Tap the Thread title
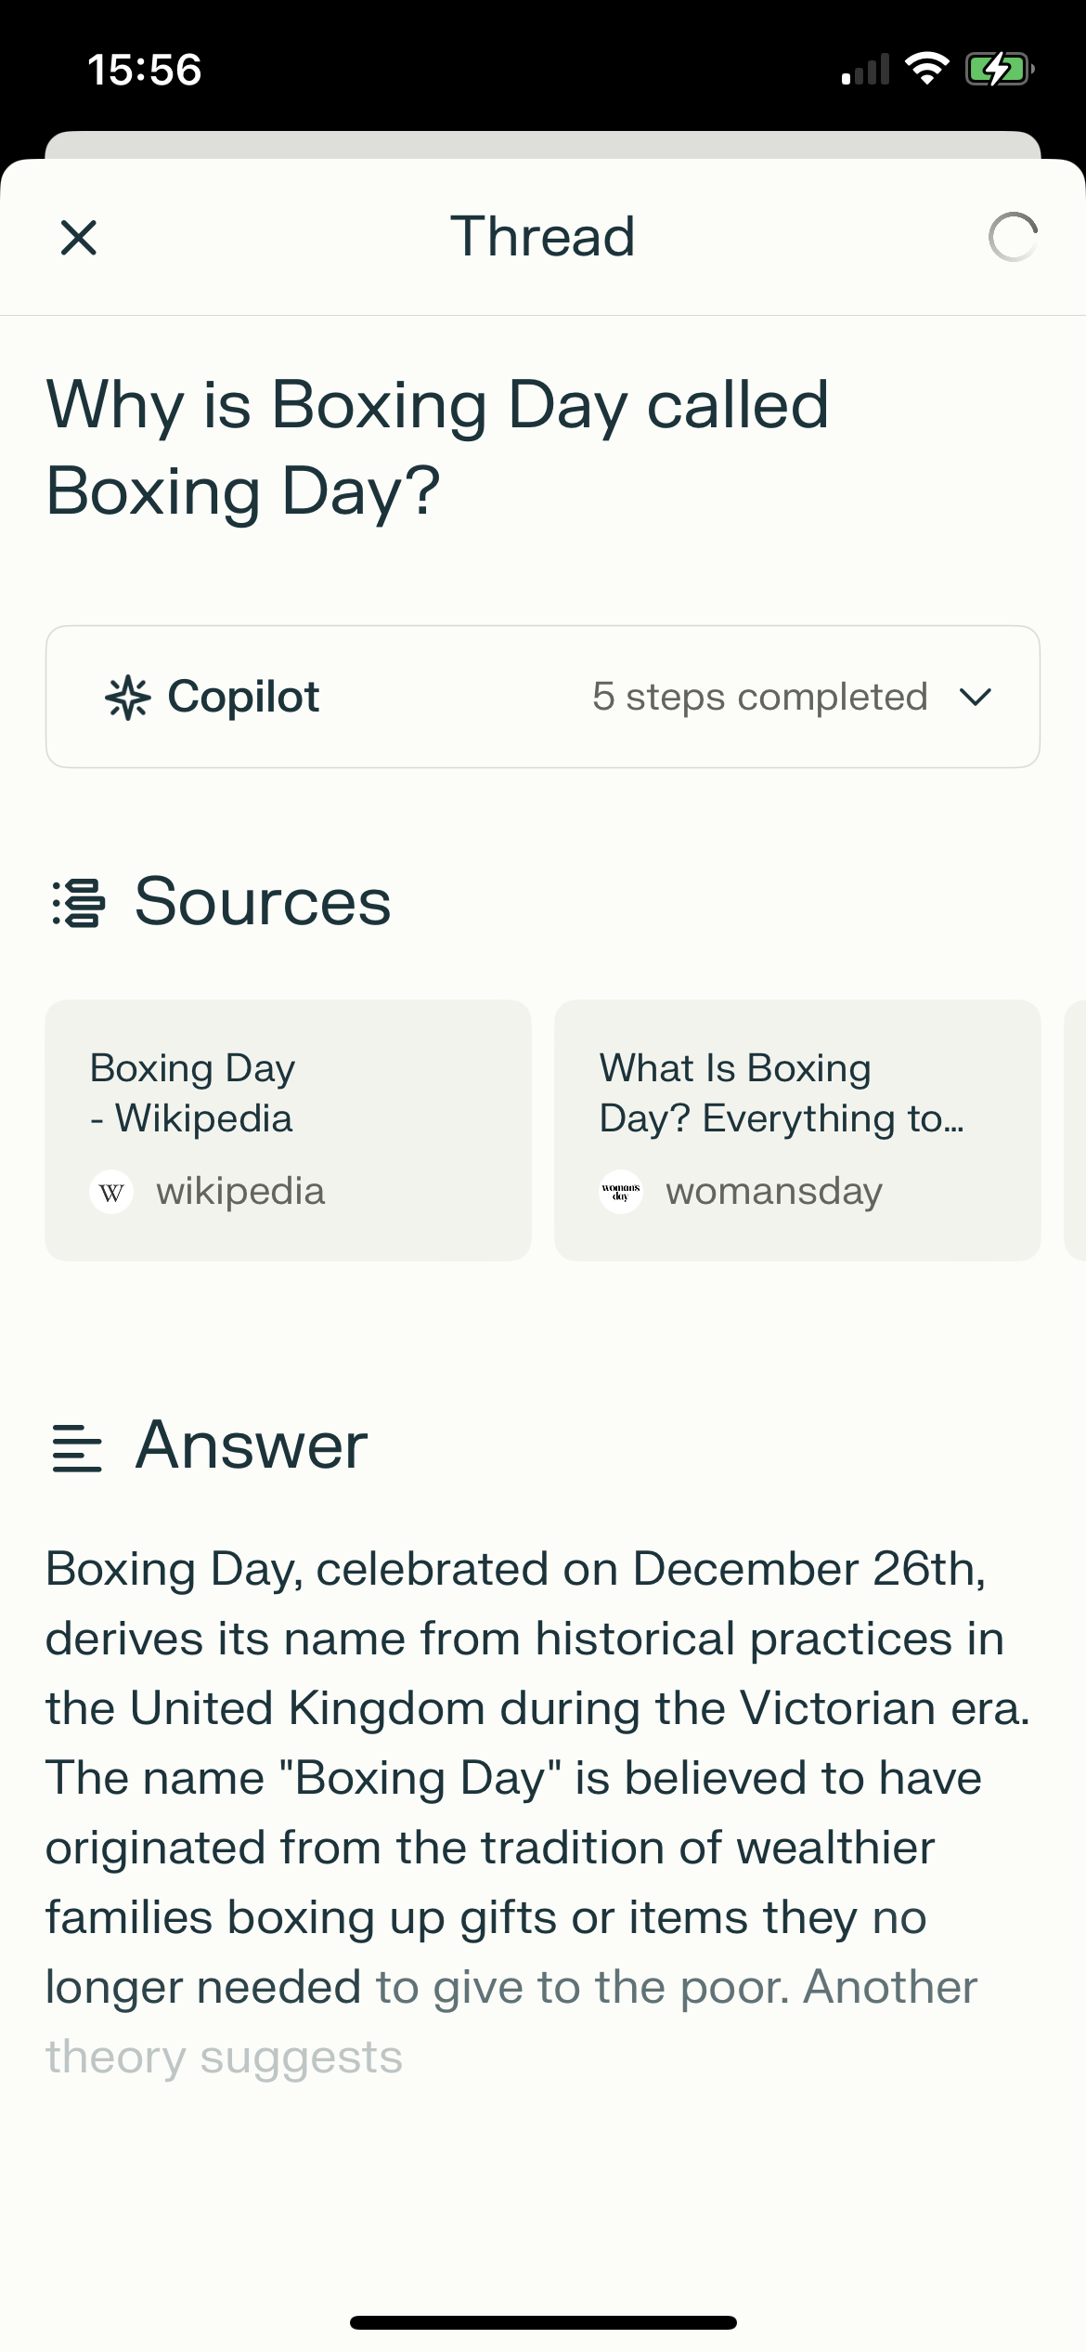 [x=543, y=237]
